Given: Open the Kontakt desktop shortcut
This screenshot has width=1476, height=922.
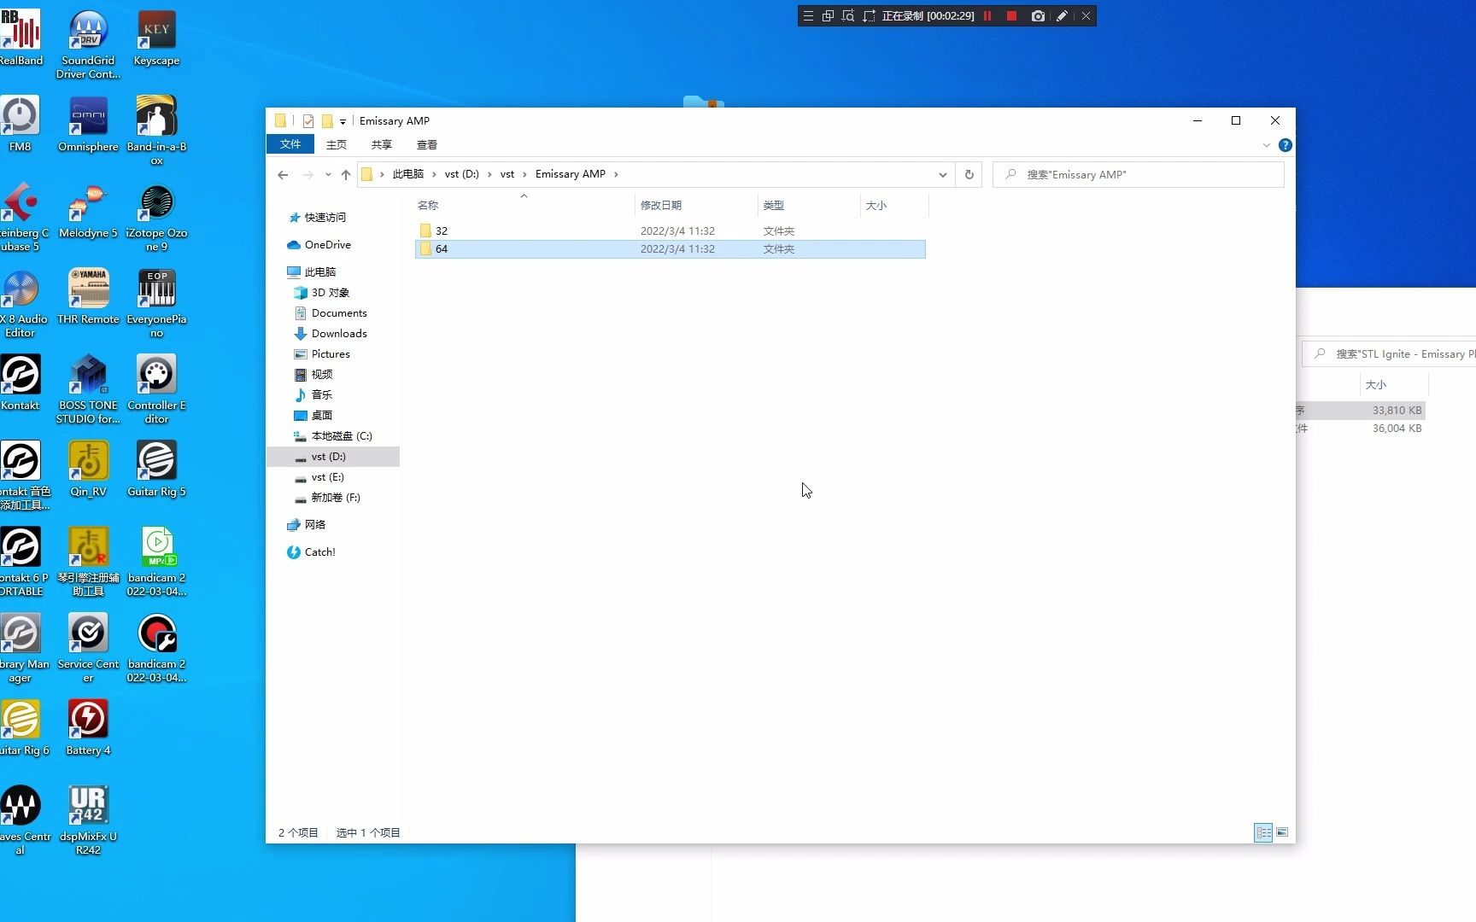Looking at the screenshot, I should click(20, 382).
